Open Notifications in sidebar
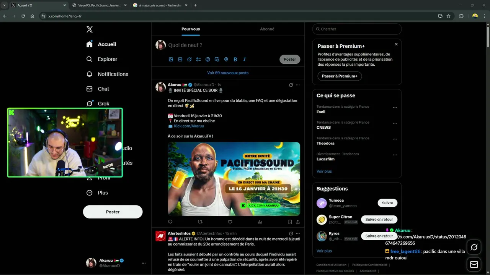The width and height of the screenshot is (490, 275). 107,74
